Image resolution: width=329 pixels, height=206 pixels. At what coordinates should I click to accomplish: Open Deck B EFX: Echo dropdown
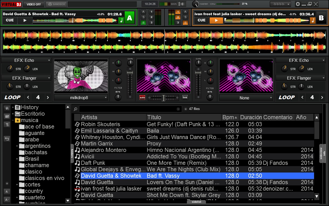click(x=301, y=60)
